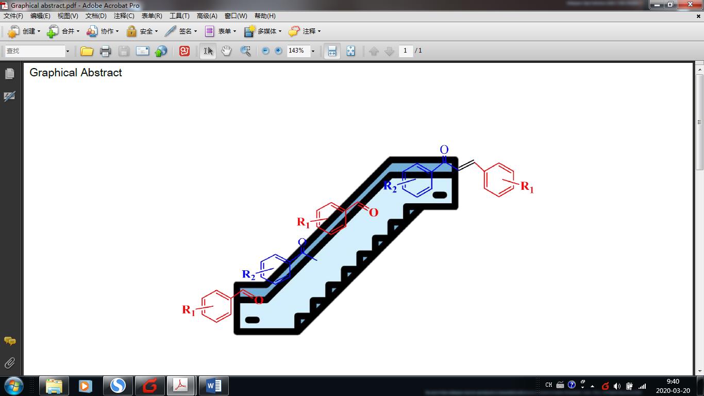Viewport: 704px width, 396px height.
Task: Click the Open file folder icon
Action: pos(87,51)
